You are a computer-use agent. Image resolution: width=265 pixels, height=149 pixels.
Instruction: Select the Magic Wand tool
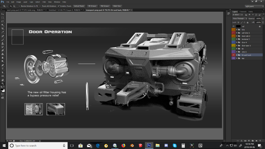[x=3, y=25]
